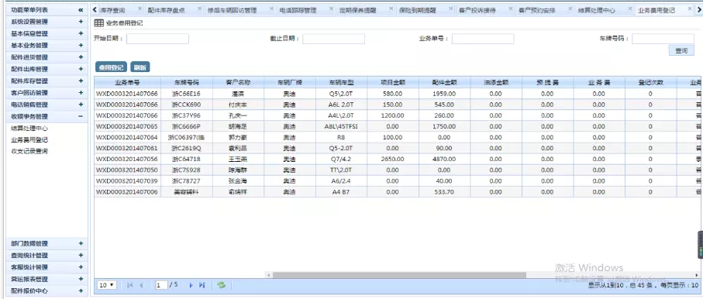Image resolution: width=703 pixels, height=299 pixels.
Task: Close the 结算处理中心 tab
Action: tap(630, 9)
